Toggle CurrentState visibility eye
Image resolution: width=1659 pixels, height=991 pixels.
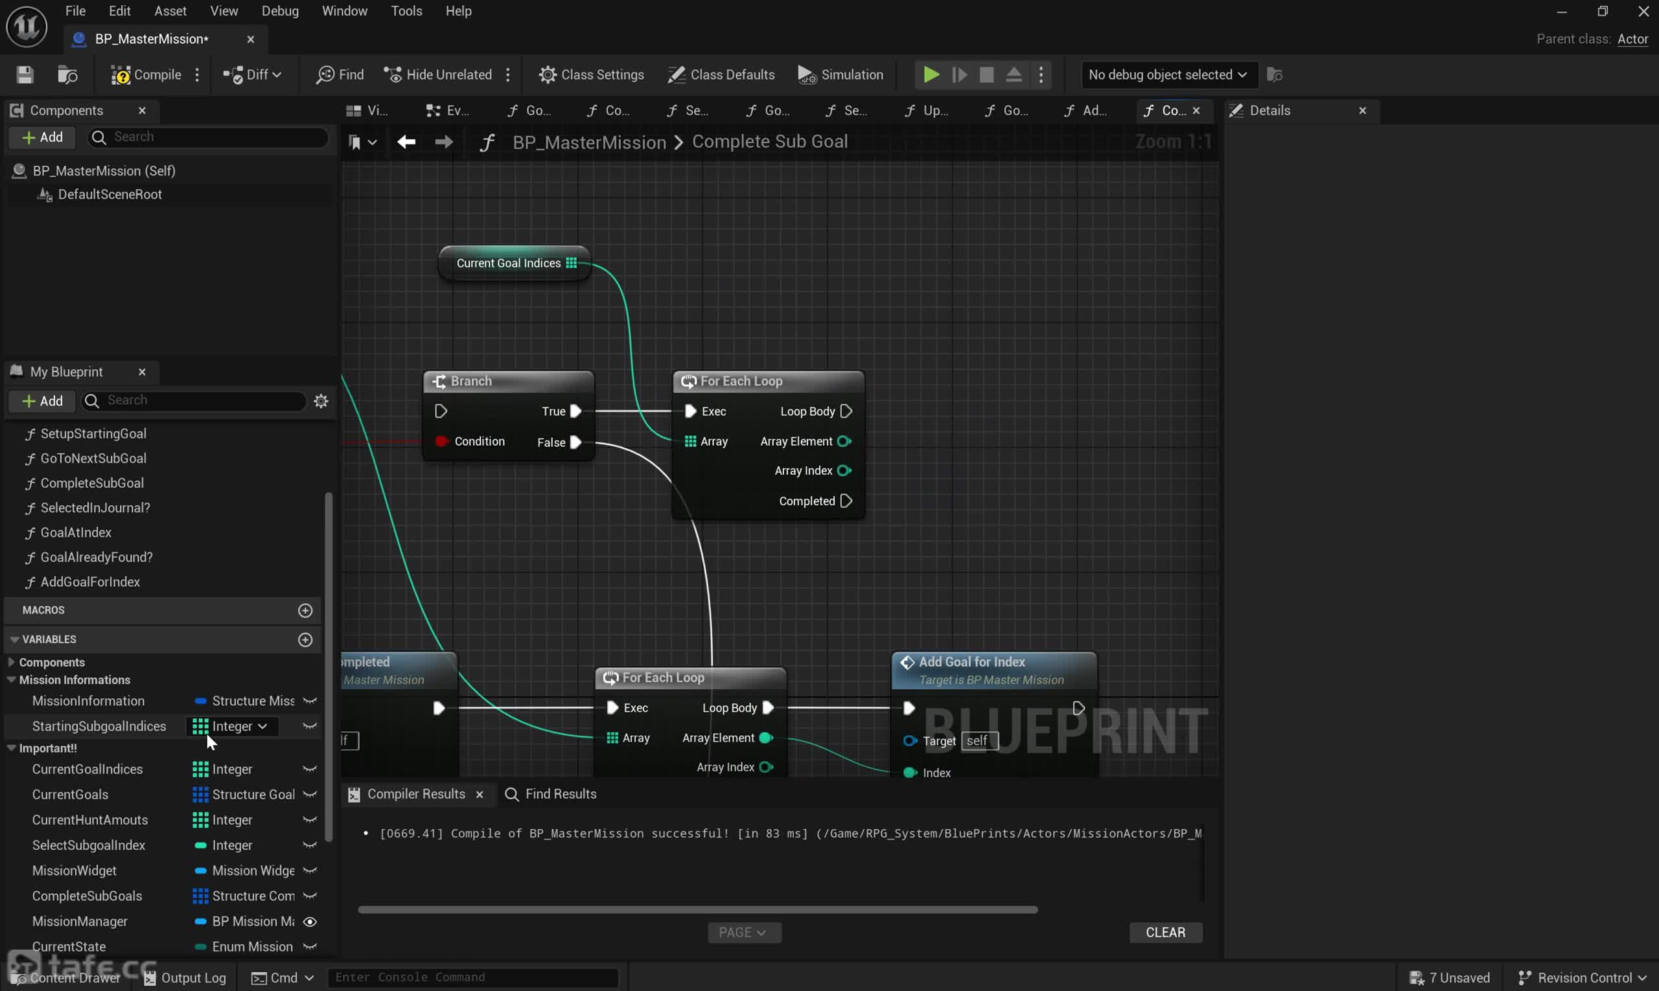(x=310, y=947)
